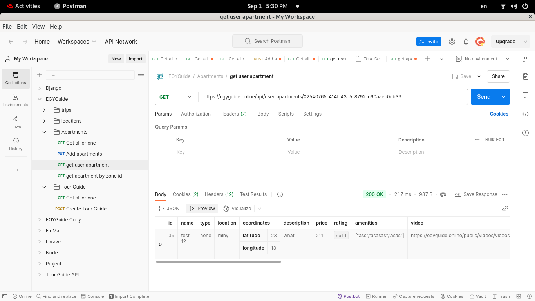Open the notifications bell
The image size is (535, 301).
pyautogui.click(x=466, y=42)
